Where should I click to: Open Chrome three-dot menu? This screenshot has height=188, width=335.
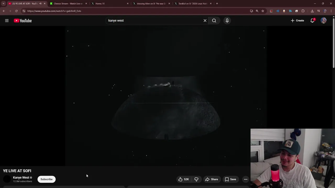(x=331, y=11)
